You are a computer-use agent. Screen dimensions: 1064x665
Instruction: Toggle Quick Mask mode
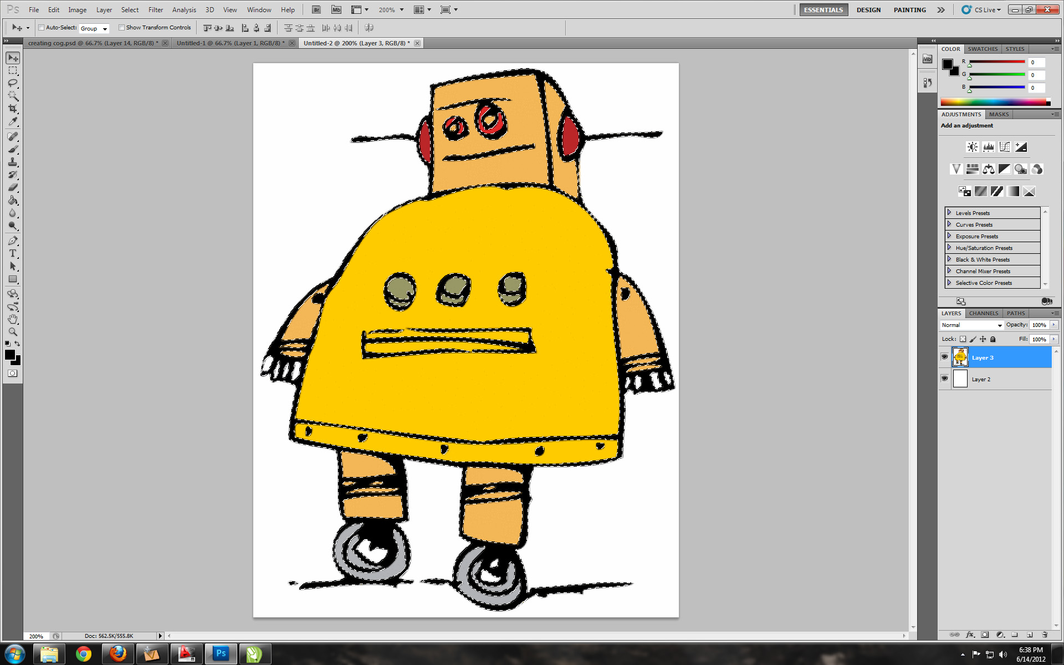(13, 374)
